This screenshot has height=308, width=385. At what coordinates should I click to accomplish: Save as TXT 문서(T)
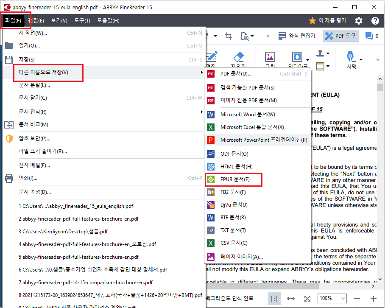pos(258,230)
